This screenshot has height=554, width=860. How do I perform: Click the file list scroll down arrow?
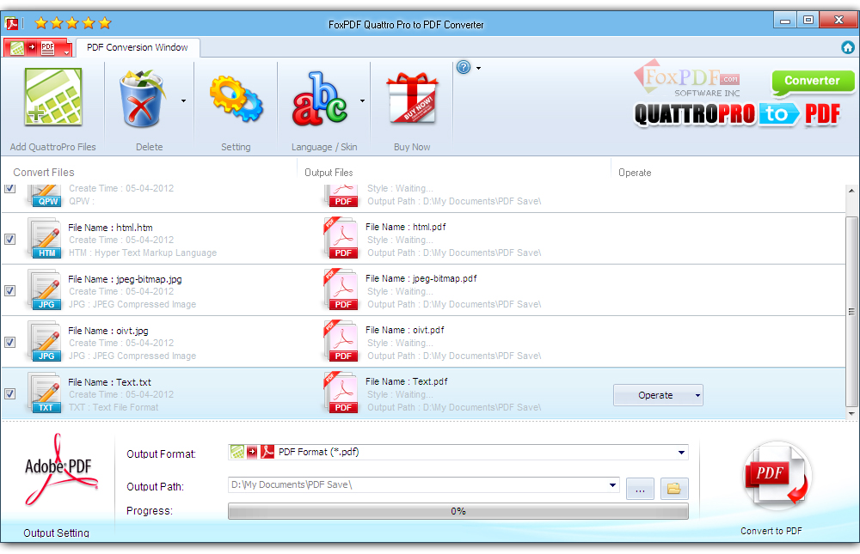point(851,414)
